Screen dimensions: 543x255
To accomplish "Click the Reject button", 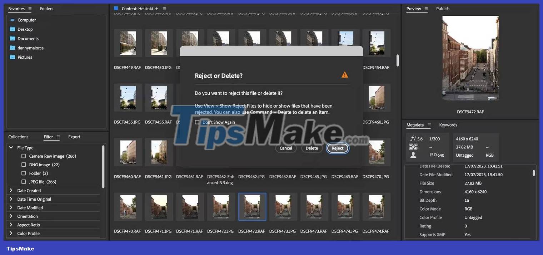I will (x=337, y=148).
